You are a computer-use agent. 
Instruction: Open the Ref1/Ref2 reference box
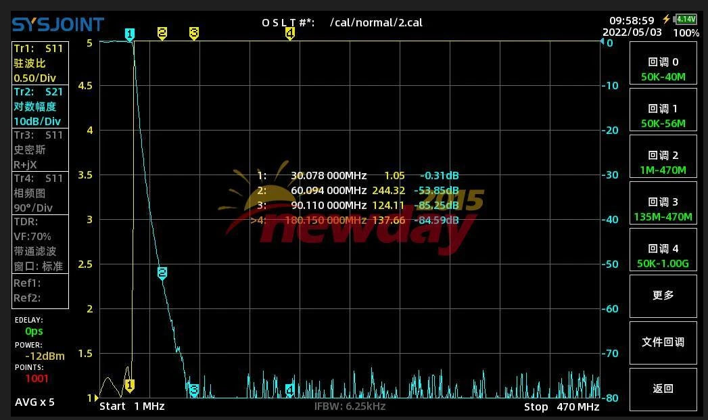[x=40, y=291]
